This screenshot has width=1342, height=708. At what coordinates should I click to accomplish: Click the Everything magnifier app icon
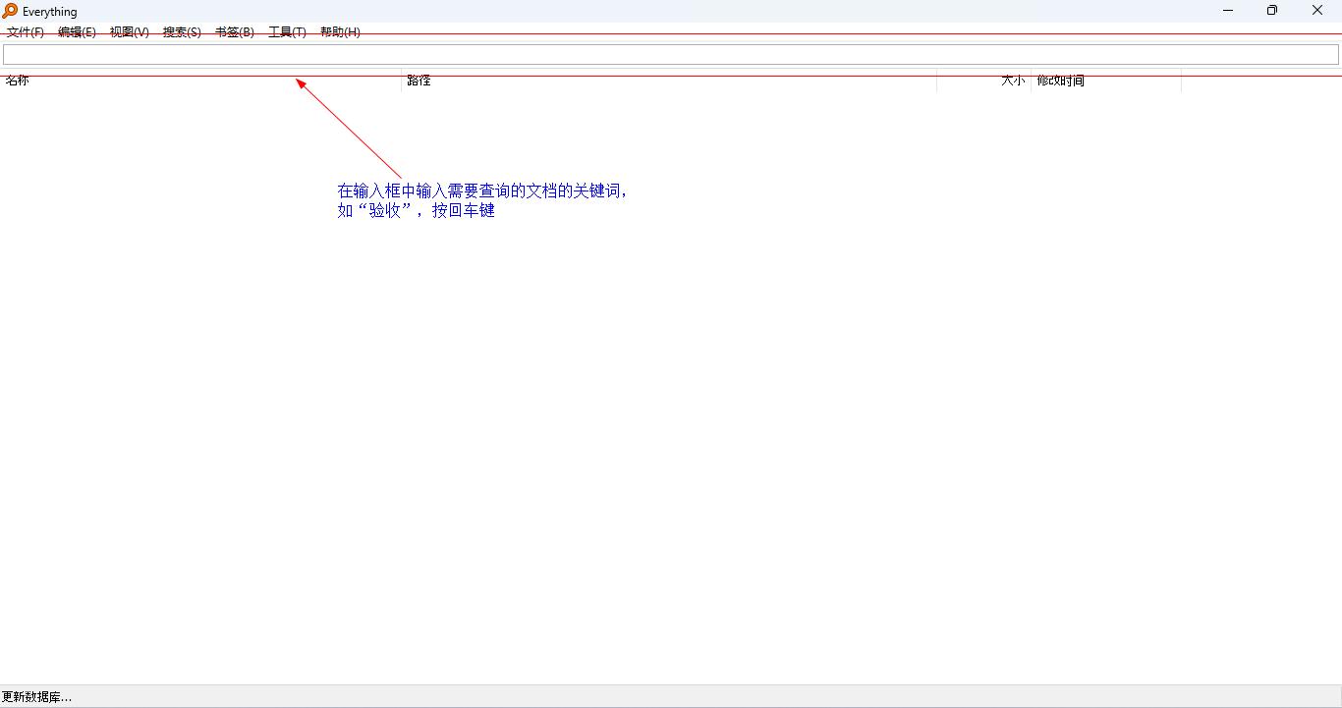coord(10,11)
